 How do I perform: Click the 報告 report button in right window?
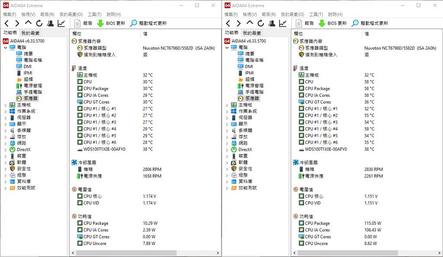click(x=305, y=23)
